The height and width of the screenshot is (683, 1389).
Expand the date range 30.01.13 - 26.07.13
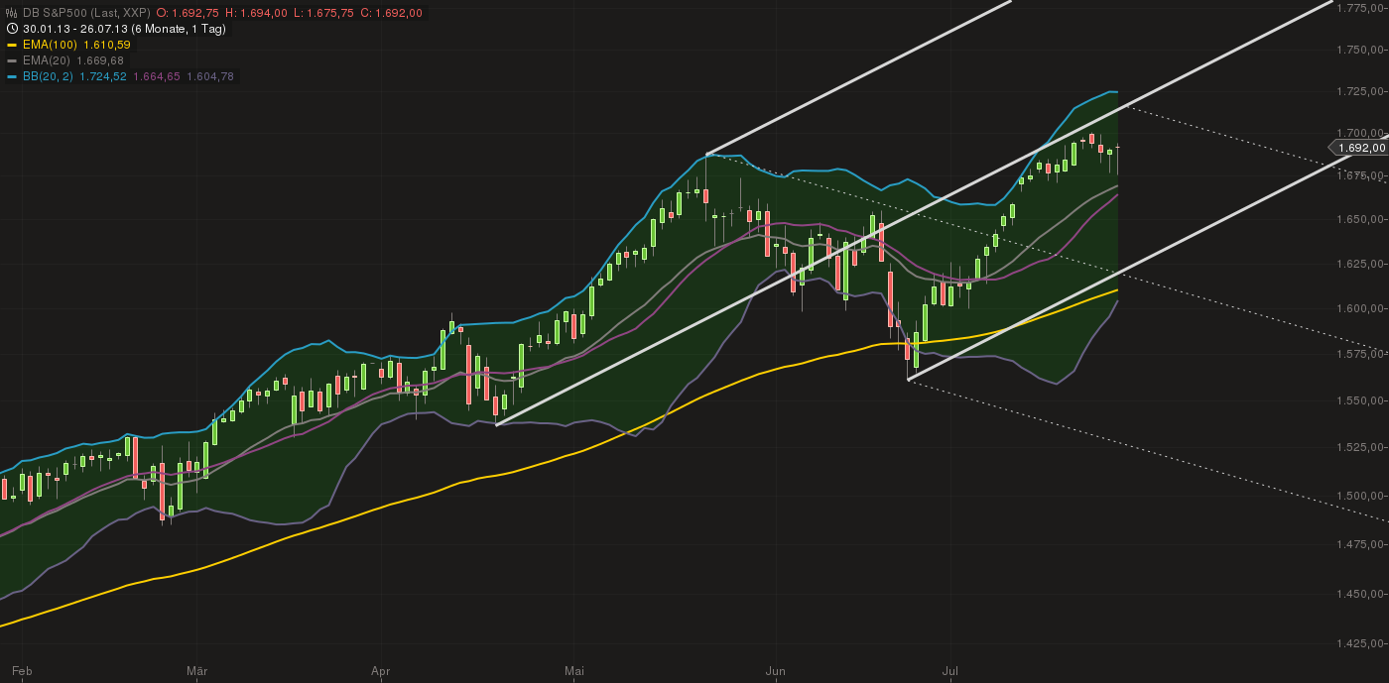click(x=77, y=29)
